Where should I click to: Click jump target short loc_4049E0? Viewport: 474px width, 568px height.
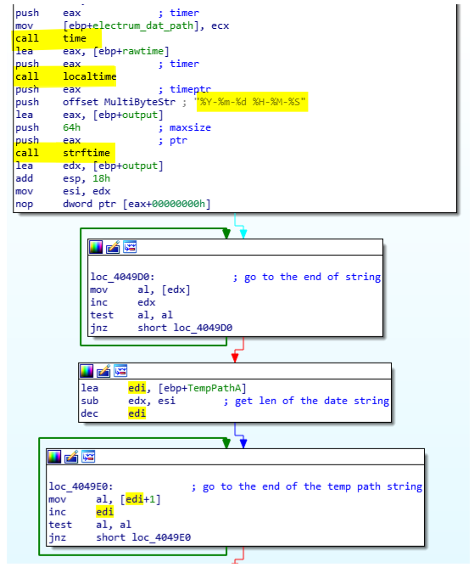coord(143,537)
